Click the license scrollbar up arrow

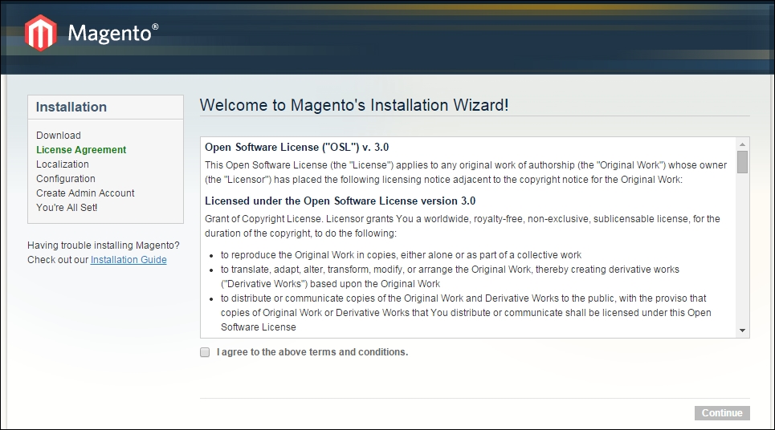click(742, 144)
